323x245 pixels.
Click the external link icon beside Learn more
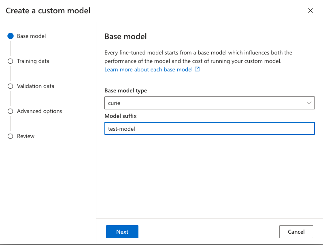(197, 69)
